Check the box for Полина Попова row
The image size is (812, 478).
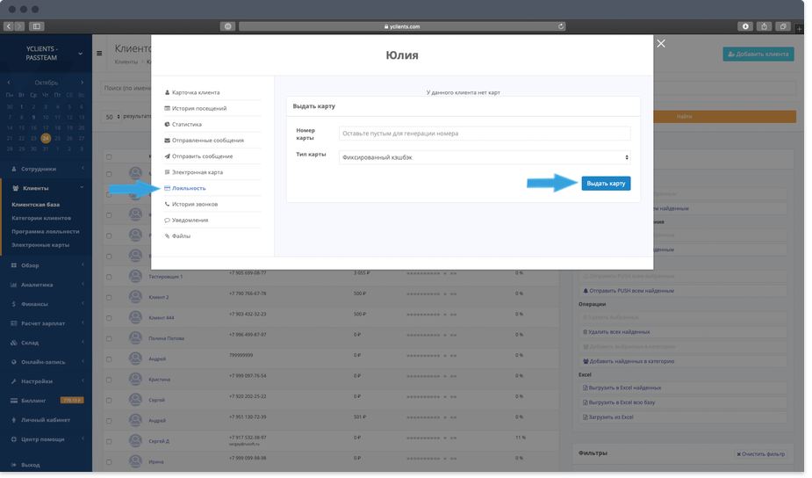point(109,339)
